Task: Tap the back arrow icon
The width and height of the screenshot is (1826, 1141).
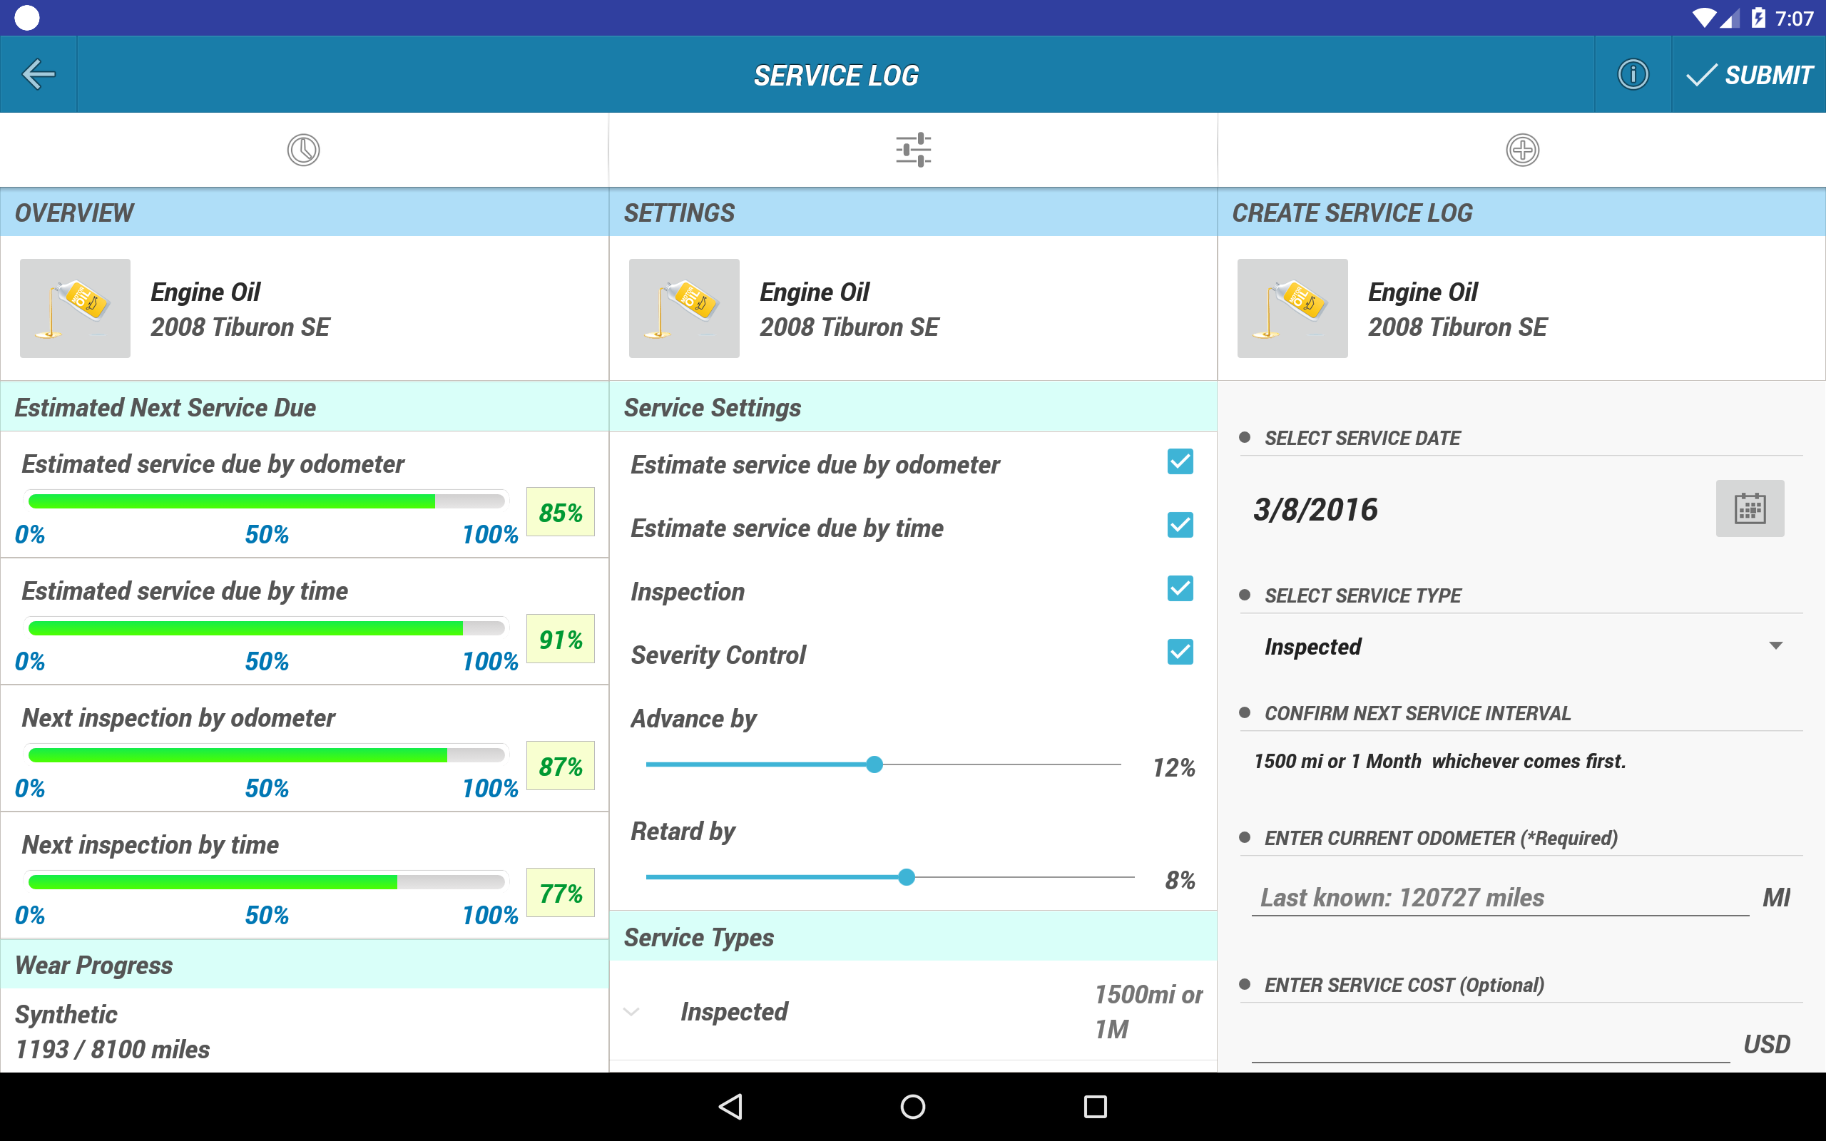Action: [39, 75]
